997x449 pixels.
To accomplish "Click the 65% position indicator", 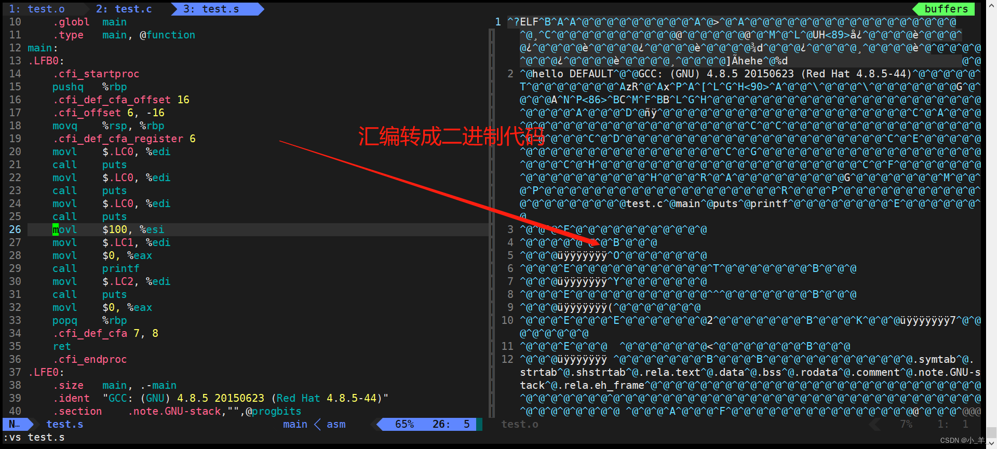I will [x=405, y=424].
